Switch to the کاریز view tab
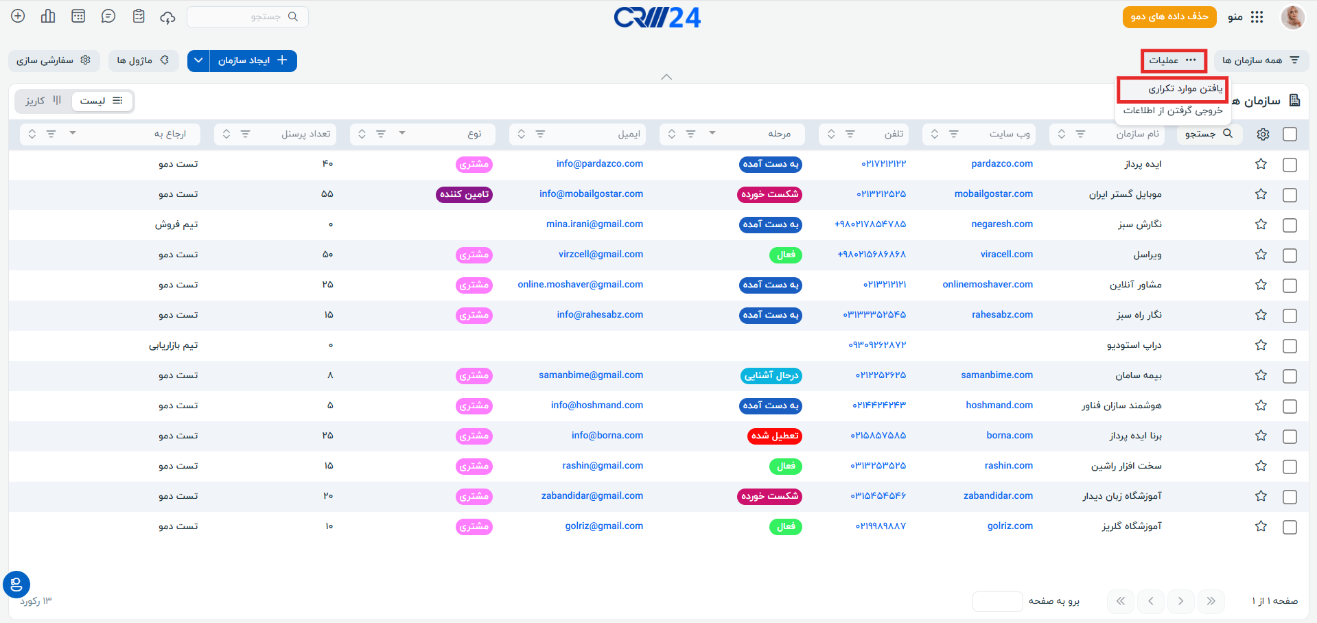Viewport: 1317px width, 623px height. 43,101
